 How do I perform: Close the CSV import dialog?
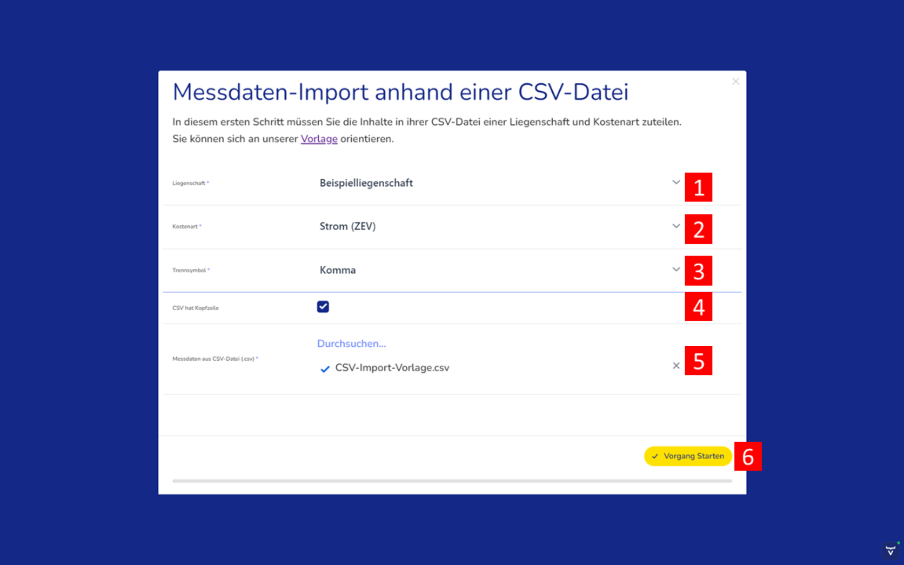point(735,81)
